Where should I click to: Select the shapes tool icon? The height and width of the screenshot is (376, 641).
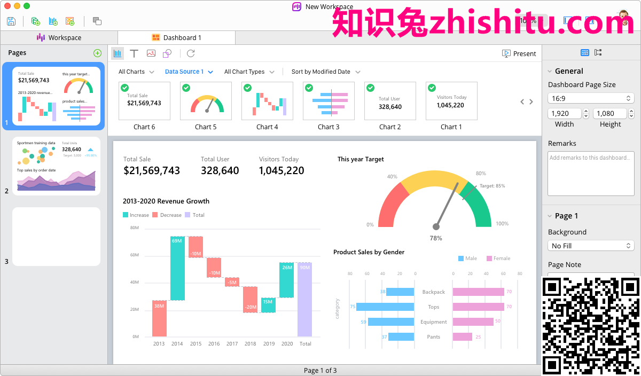167,53
